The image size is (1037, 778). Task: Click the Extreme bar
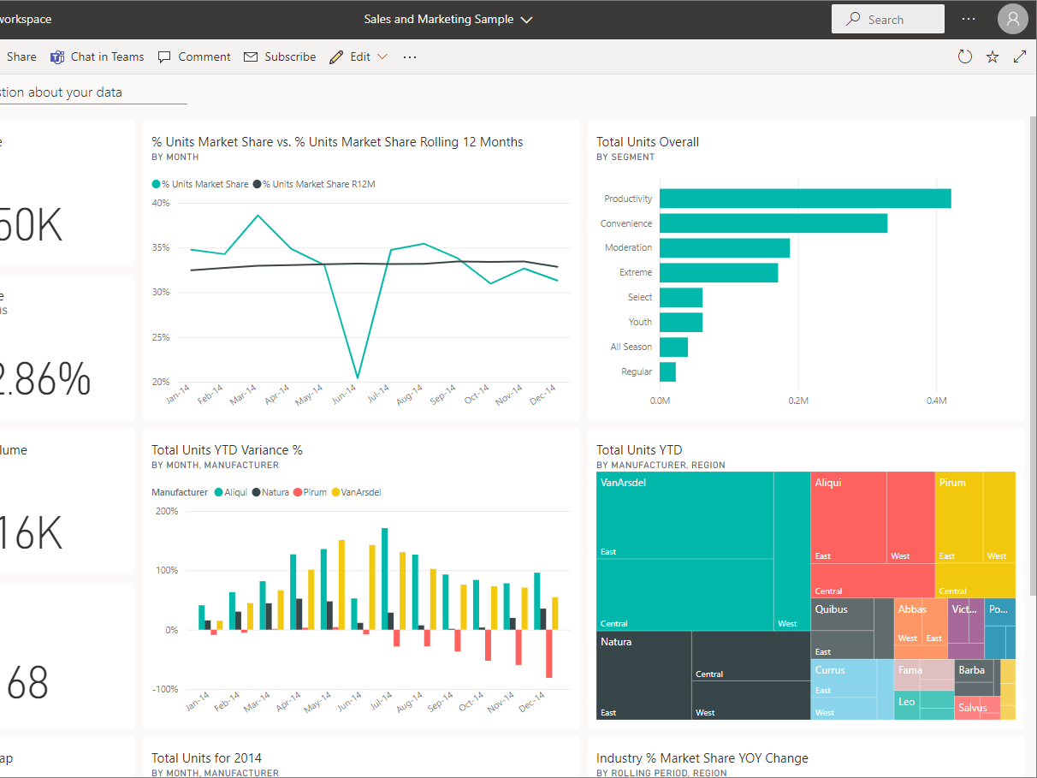click(719, 272)
